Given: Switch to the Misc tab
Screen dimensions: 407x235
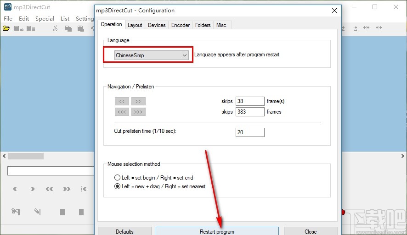Looking at the screenshot, I should tap(221, 25).
